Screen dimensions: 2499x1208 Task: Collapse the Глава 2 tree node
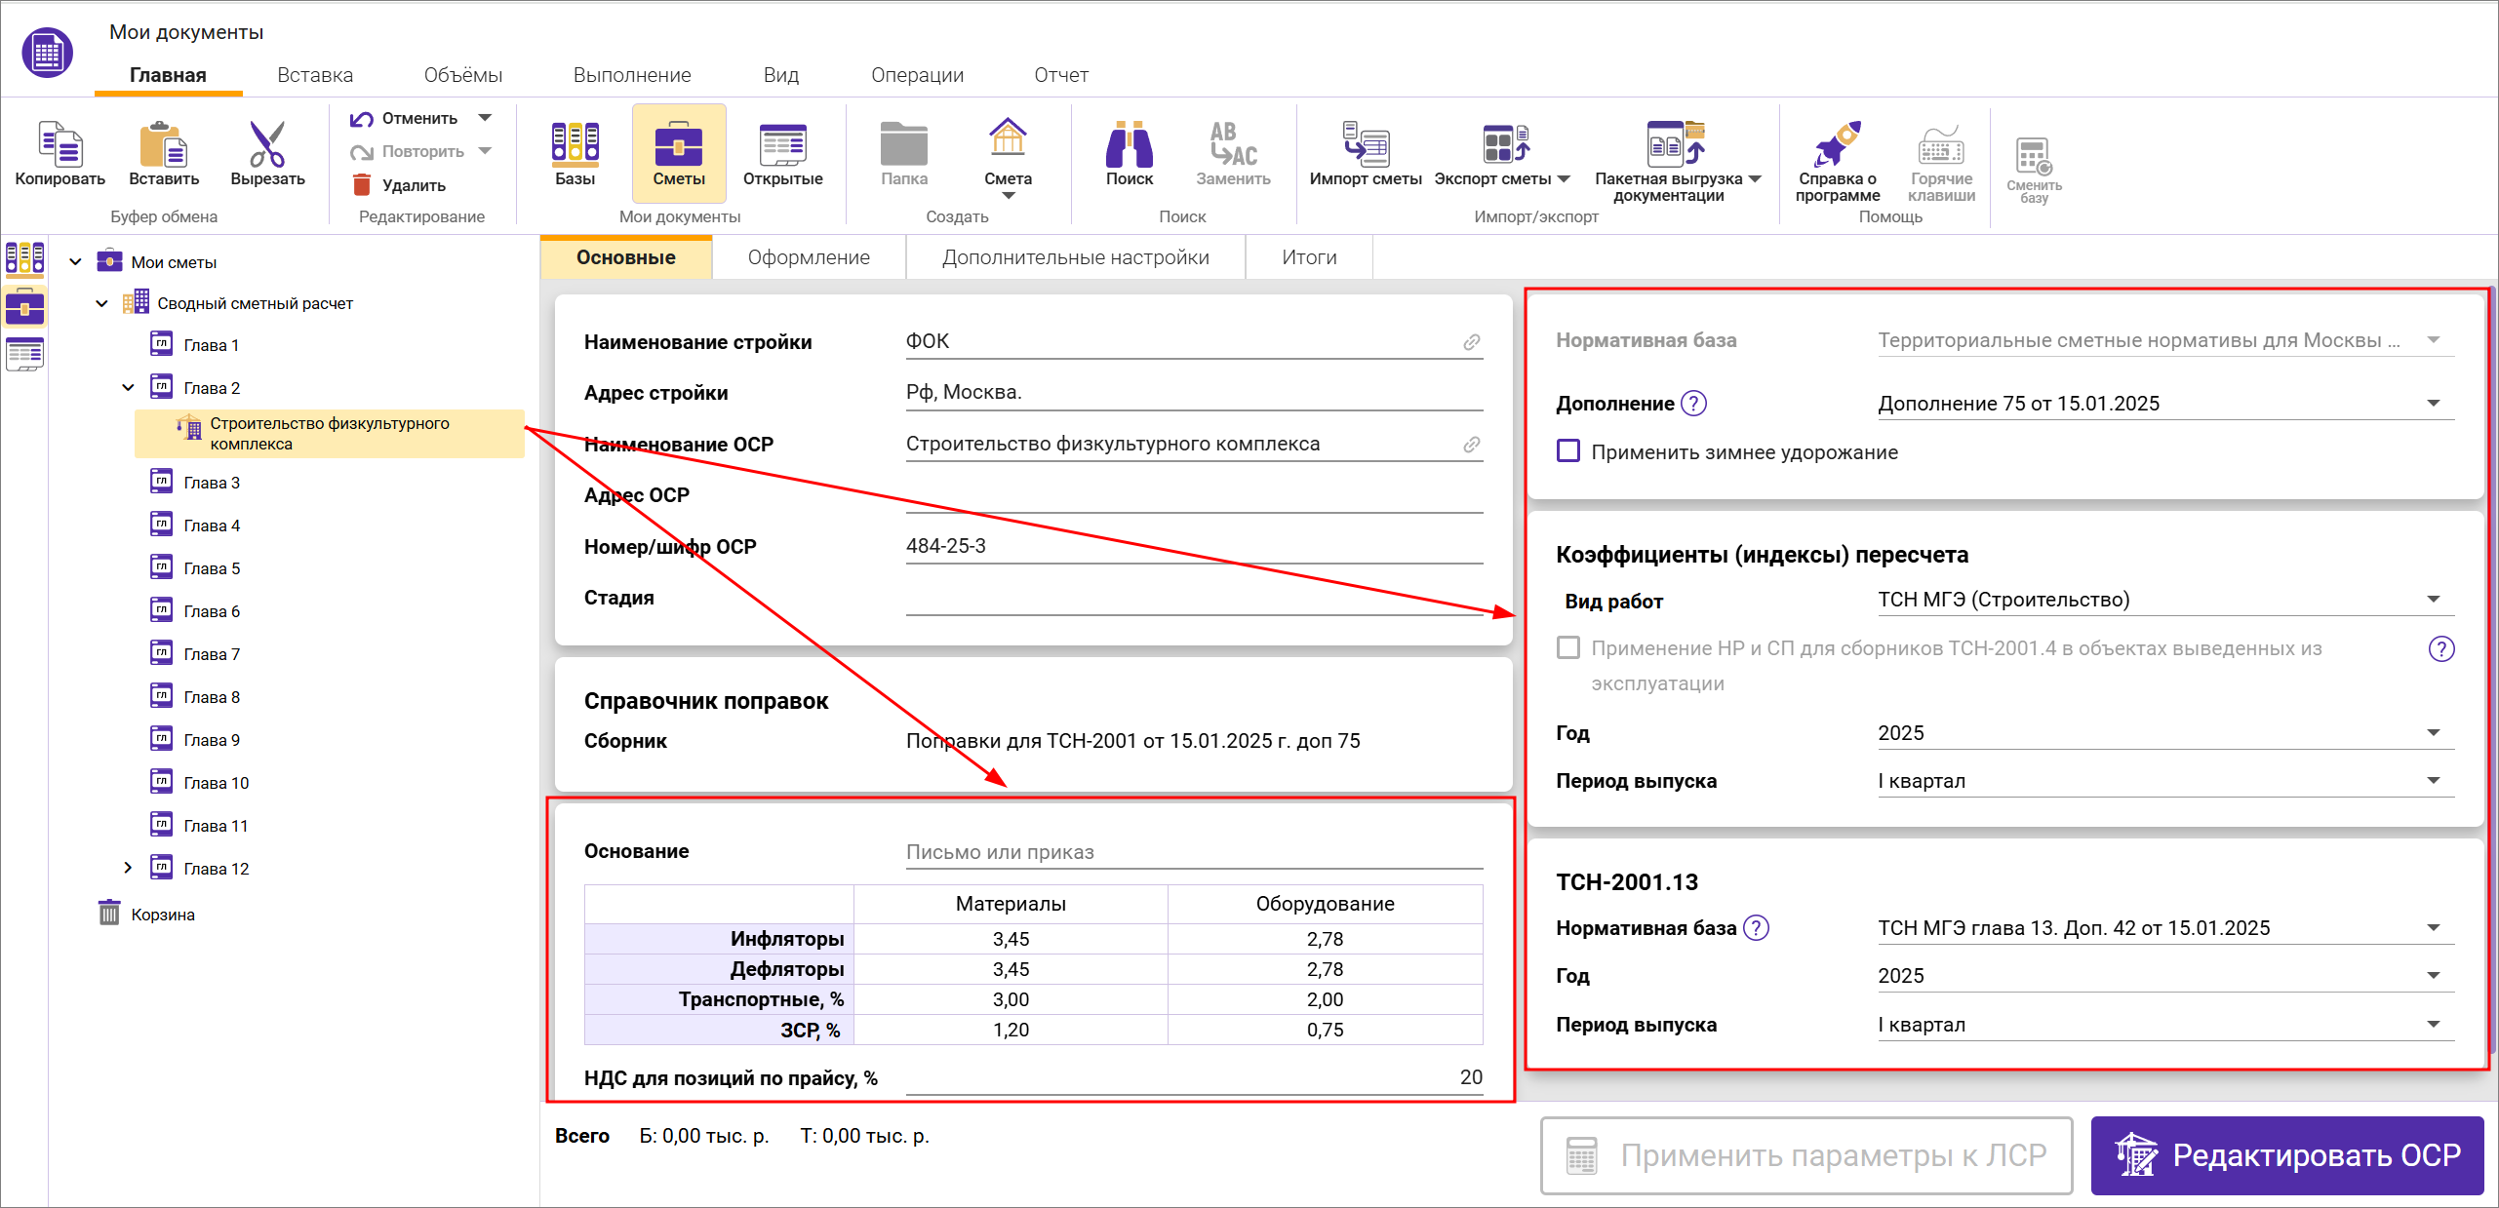click(x=128, y=387)
